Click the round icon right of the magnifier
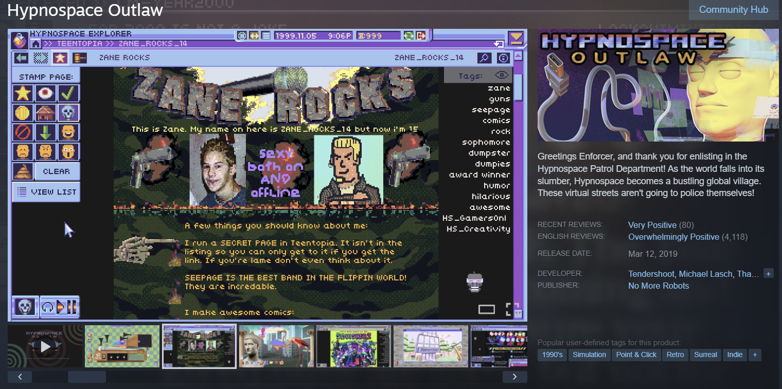 [504, 58]
